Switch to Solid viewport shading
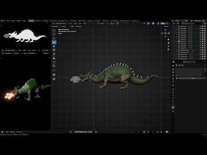Image resolution: width=207 pixels, height=155 pixels. (163, 23)
